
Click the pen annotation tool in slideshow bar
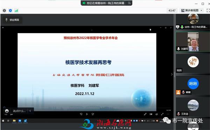(145, 114)
